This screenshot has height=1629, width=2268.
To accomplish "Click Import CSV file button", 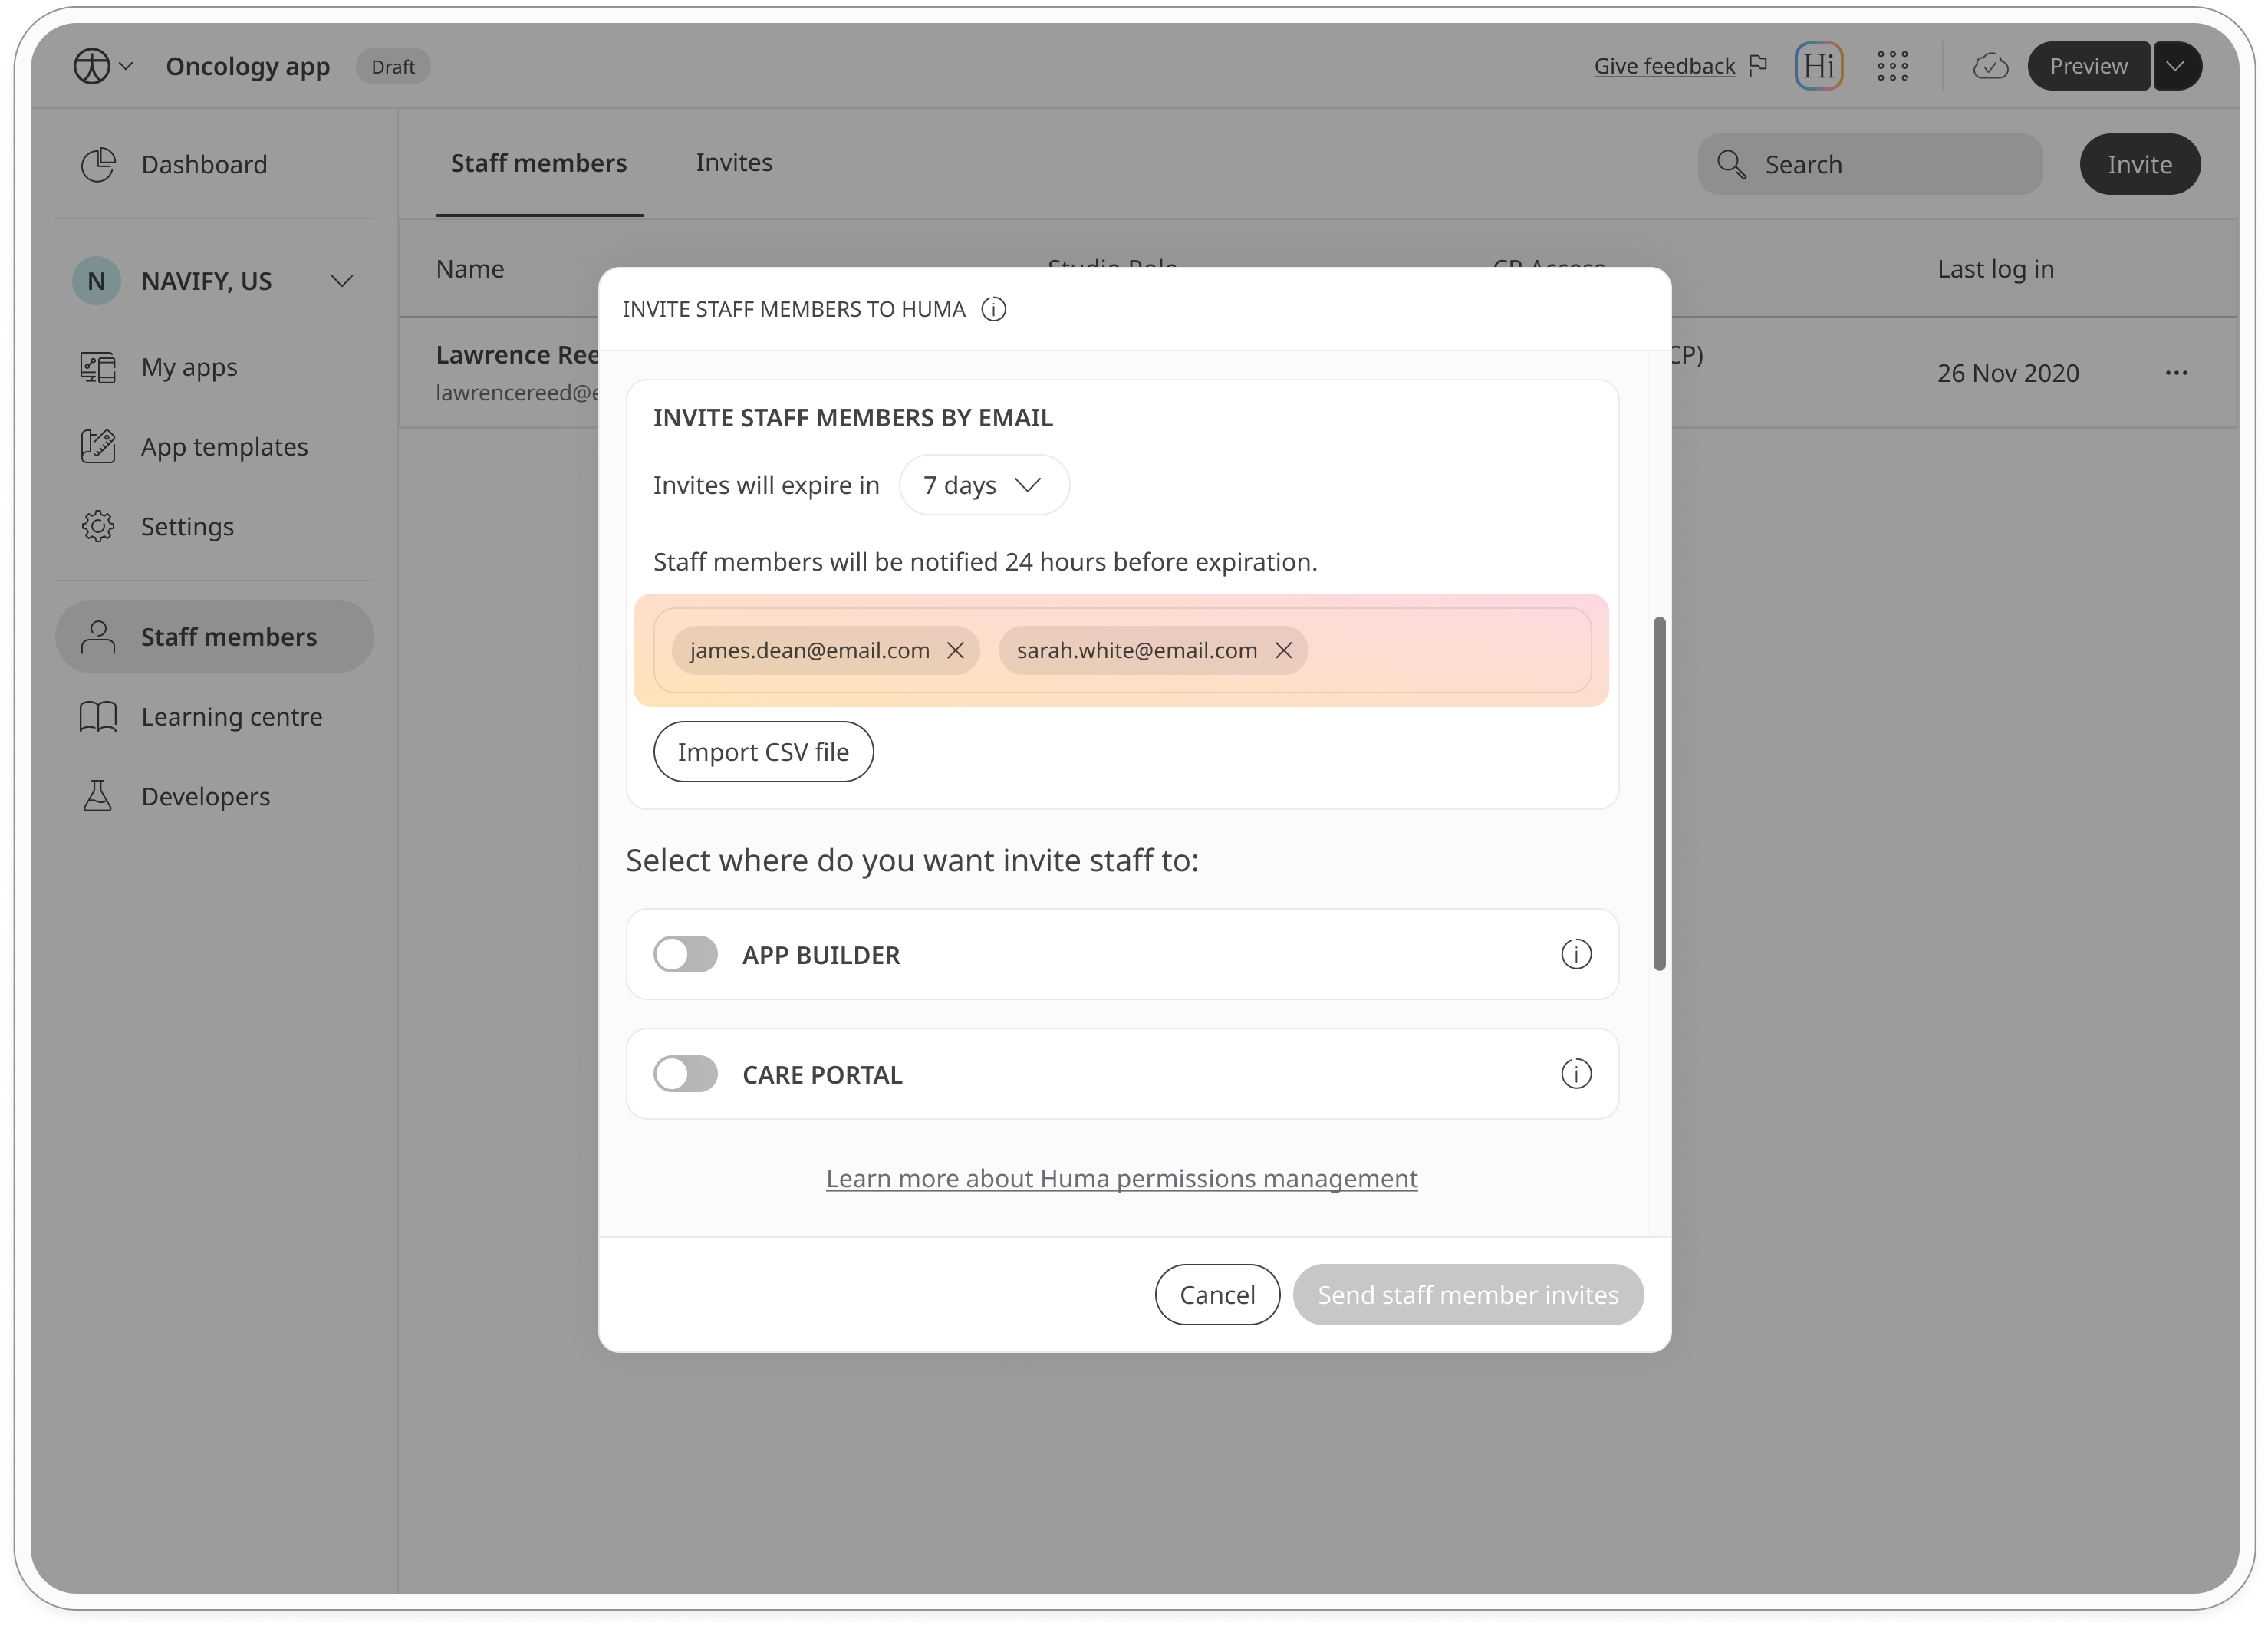I will coord(761,752).
